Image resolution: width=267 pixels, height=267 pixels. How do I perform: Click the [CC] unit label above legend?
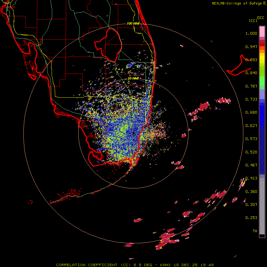(253, 20)
